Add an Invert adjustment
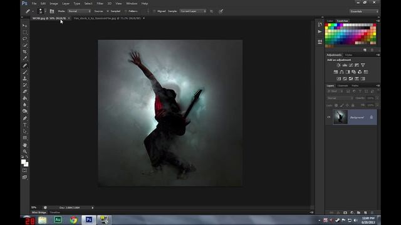This screenshot has width=401, height=225. pyautogui.click(x=339, y=79)
